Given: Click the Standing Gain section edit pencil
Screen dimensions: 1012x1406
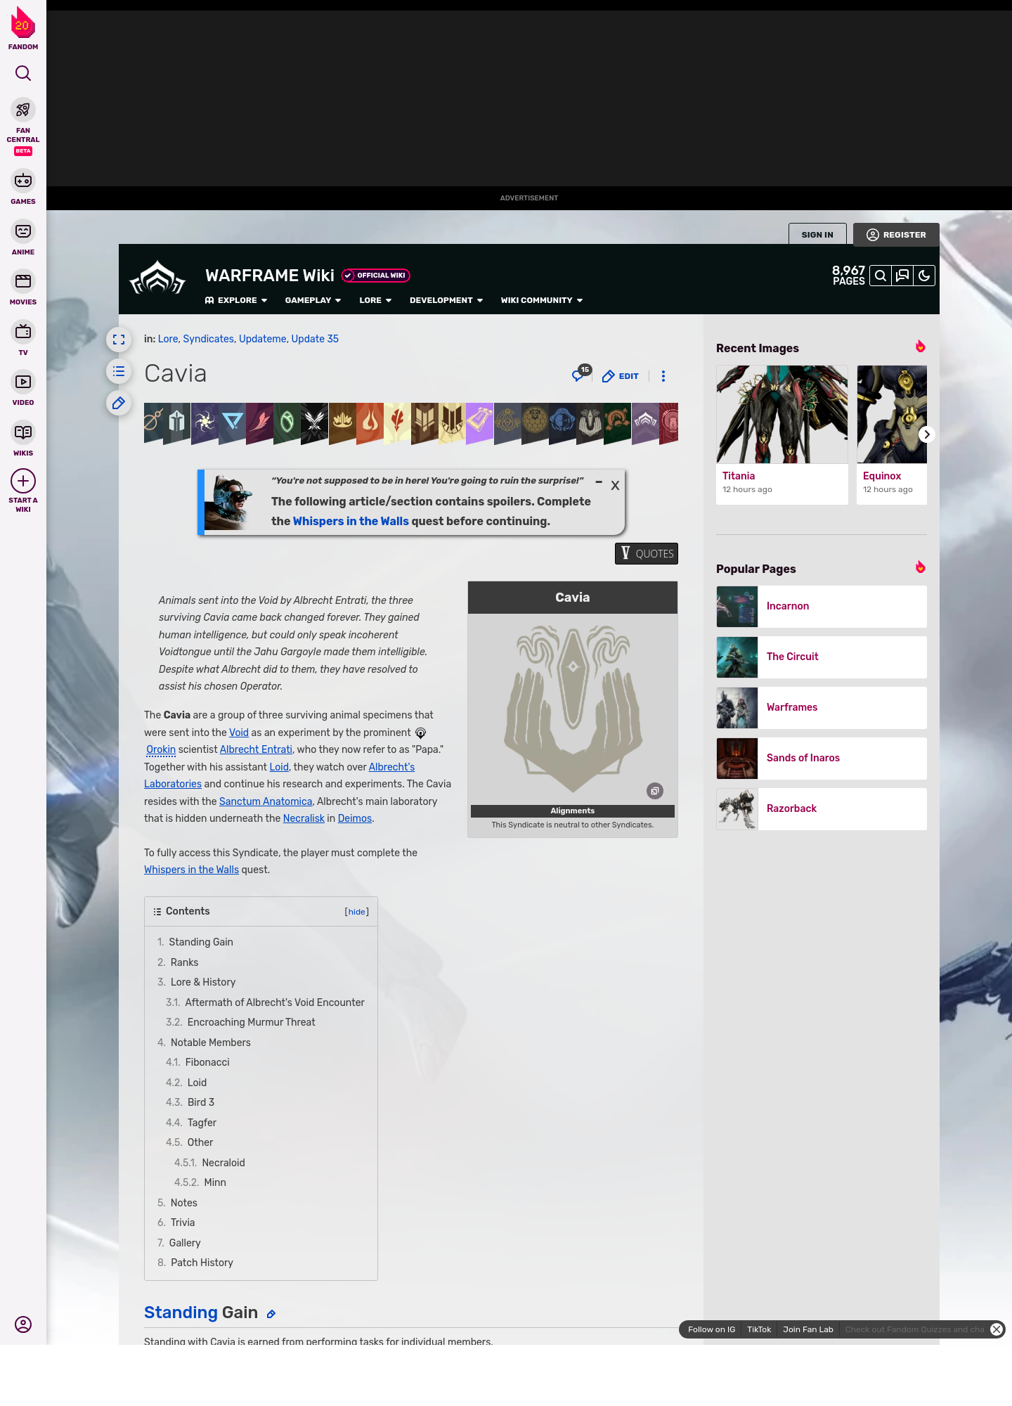Looking at the screenshot, I should [271, 1314].
